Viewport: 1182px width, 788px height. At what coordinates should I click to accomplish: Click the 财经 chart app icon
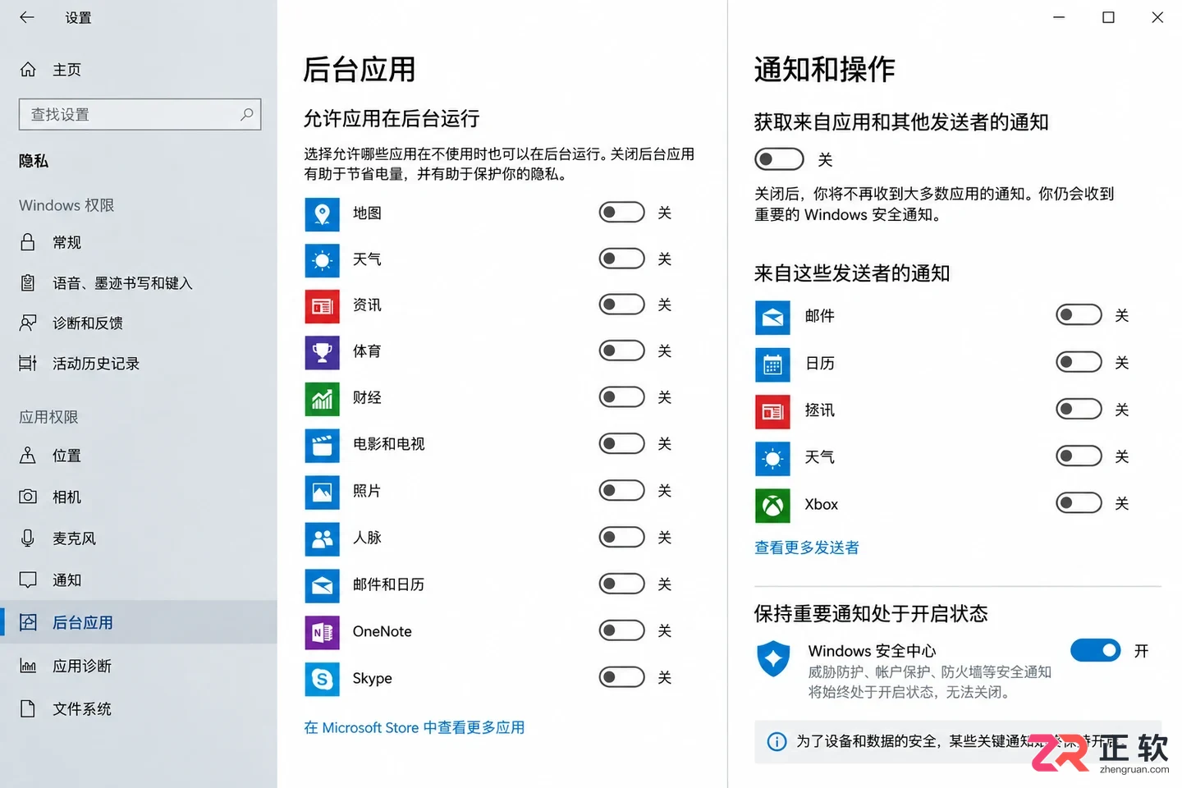click(x=322, y=399)
